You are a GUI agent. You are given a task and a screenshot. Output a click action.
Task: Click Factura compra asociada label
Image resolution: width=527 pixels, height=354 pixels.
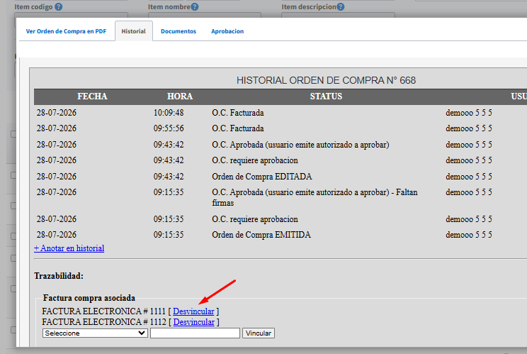tap(89, 298)
